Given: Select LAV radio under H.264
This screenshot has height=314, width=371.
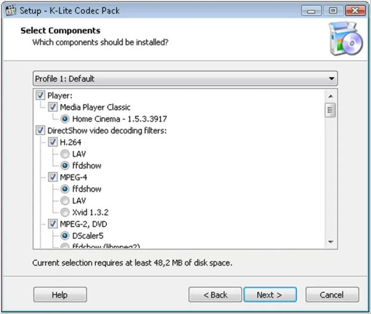Looking at the screenshot, I should pyautogui.click(x=65, y=154).
